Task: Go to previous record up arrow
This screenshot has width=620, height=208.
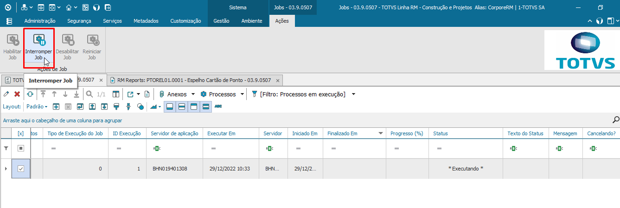Action: (x=54, y=94)
